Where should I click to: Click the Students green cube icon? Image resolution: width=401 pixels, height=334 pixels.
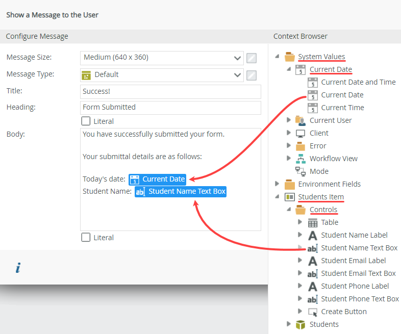(x=300, y=325)
